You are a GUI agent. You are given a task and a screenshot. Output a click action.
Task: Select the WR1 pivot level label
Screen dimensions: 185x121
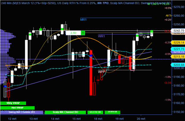101,36
